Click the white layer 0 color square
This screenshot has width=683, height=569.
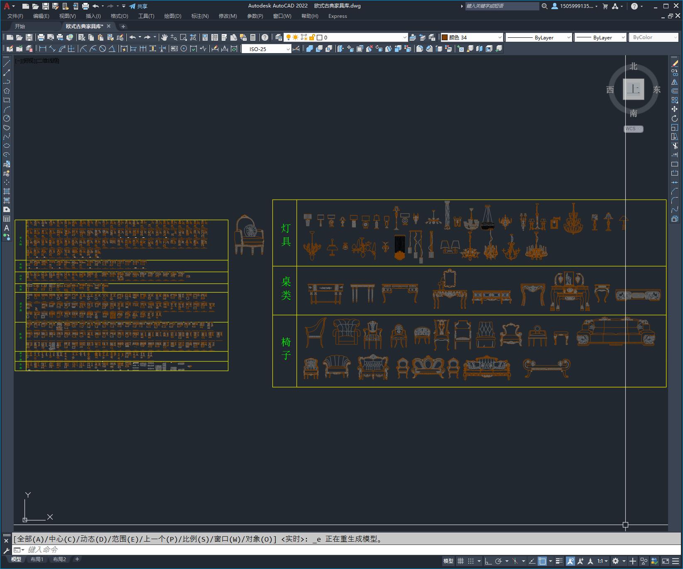[320, 37]
